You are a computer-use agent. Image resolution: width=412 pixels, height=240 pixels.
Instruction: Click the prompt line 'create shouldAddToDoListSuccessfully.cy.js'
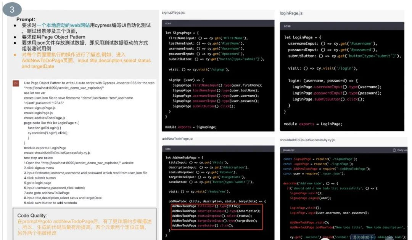[x=57, y=153]
